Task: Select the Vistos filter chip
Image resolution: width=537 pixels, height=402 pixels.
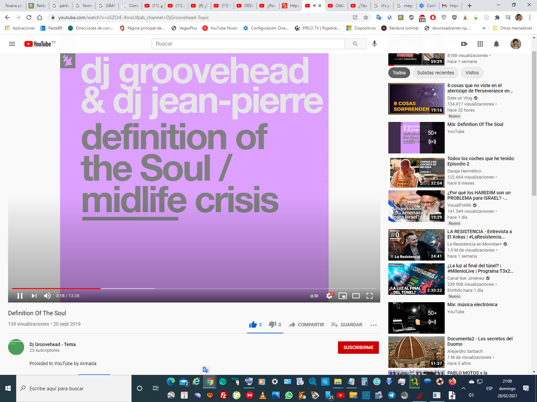Action: coord(472,73)
